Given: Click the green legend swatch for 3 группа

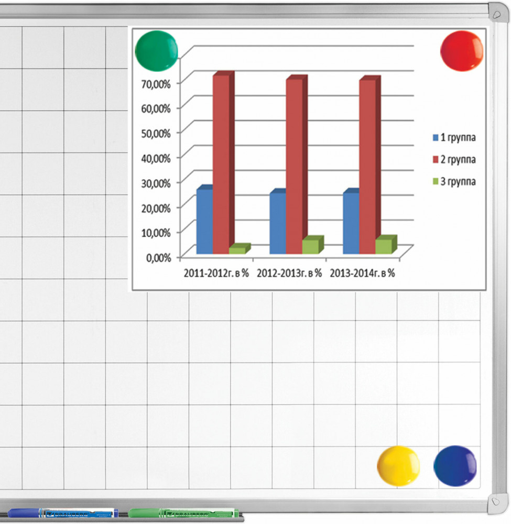Looking at the screenshot, I should pos(436,181).
